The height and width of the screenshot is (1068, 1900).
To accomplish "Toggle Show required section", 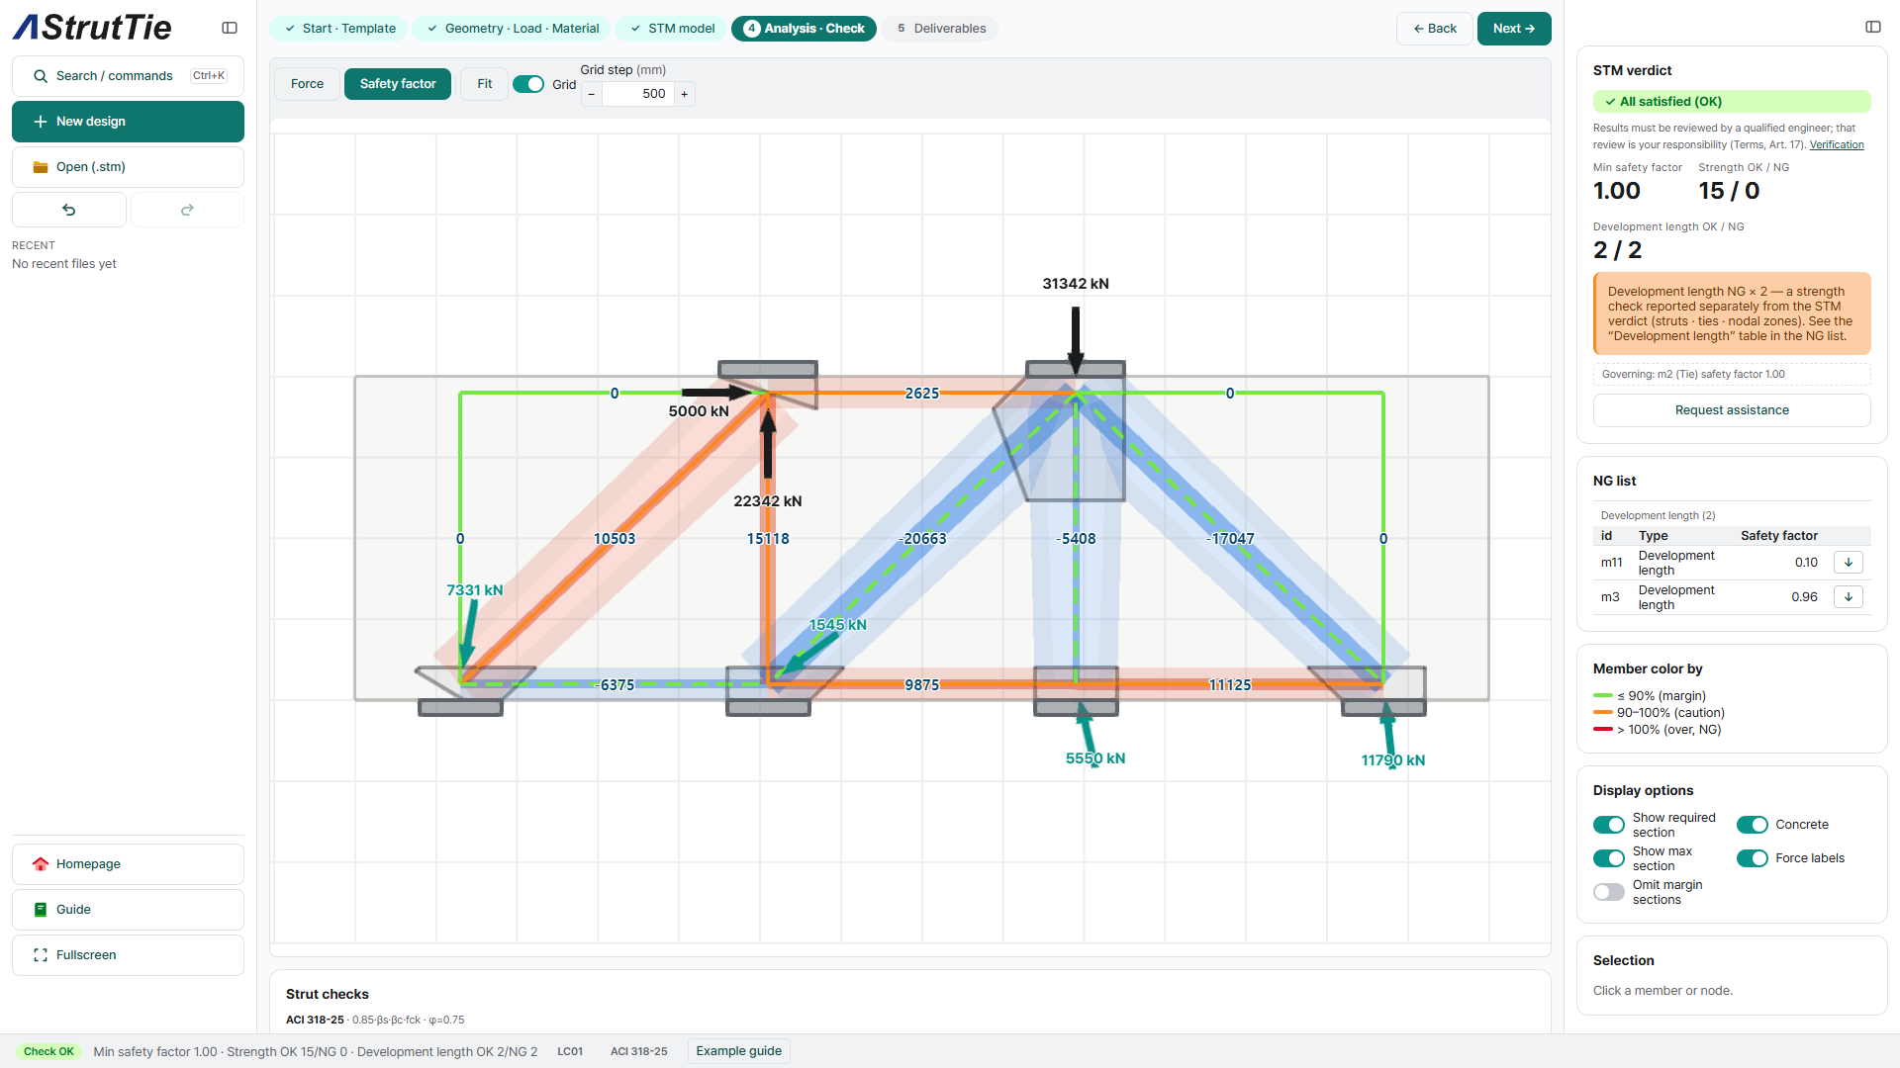I will (1609, 825).
